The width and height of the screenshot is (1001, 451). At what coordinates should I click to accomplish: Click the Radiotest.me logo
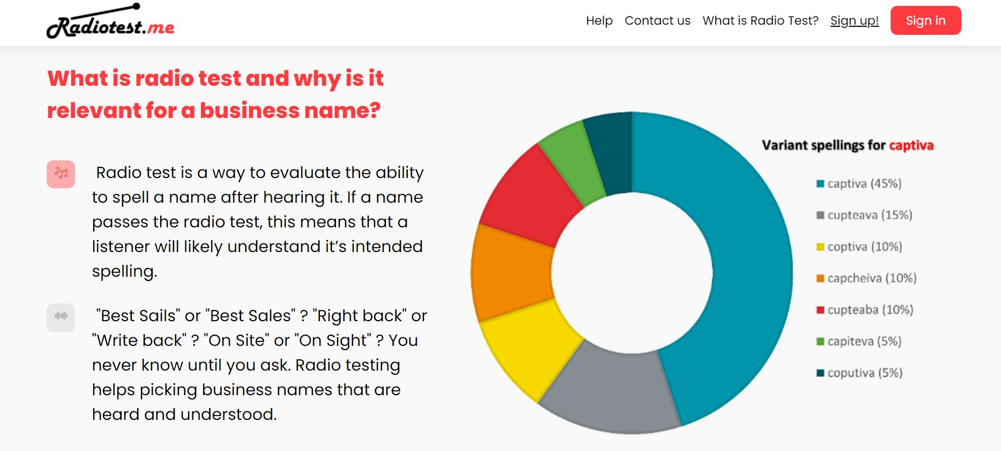point(110,21)
